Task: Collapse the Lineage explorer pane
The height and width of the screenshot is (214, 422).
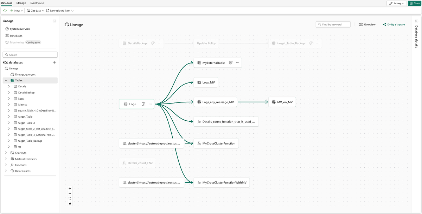Action: [55, 21]
